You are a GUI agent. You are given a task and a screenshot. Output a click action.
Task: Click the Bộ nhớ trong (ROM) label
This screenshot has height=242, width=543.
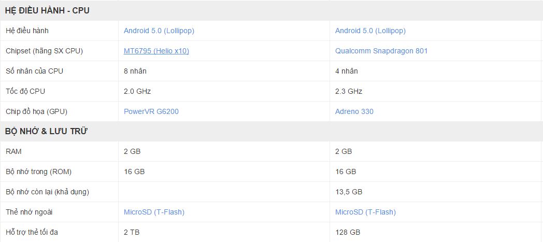click(x=38, y=172)
